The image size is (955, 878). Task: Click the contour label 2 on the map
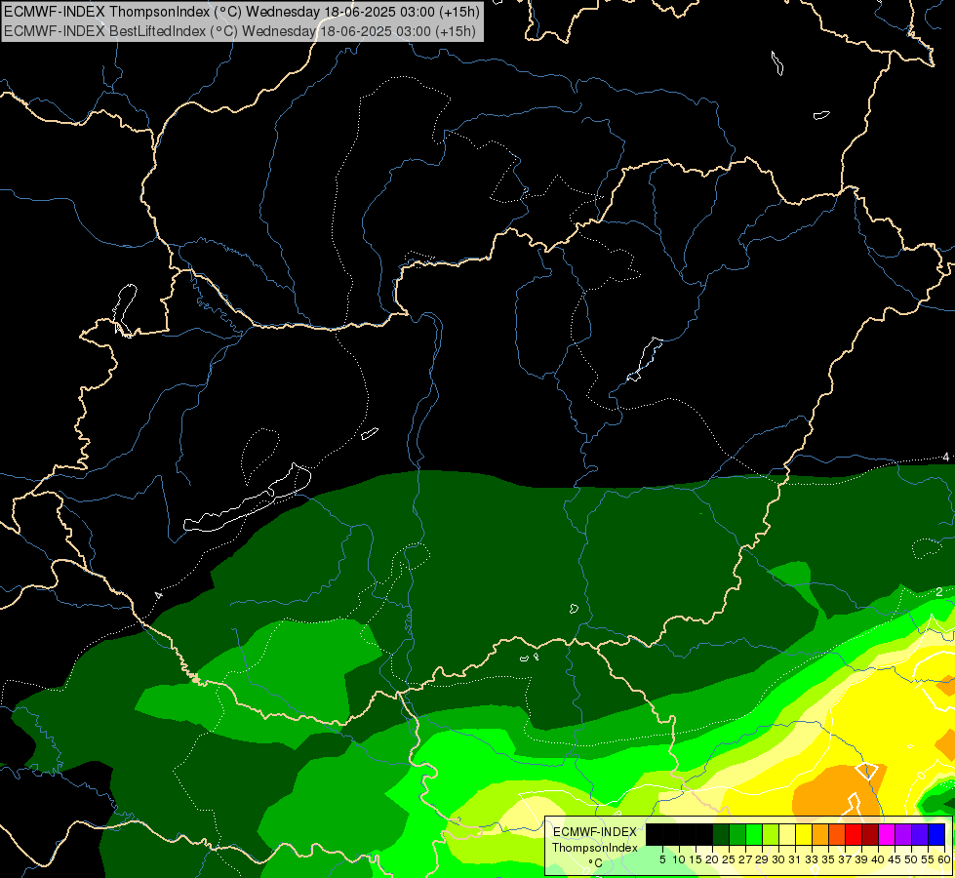click(x=939, y=591)
